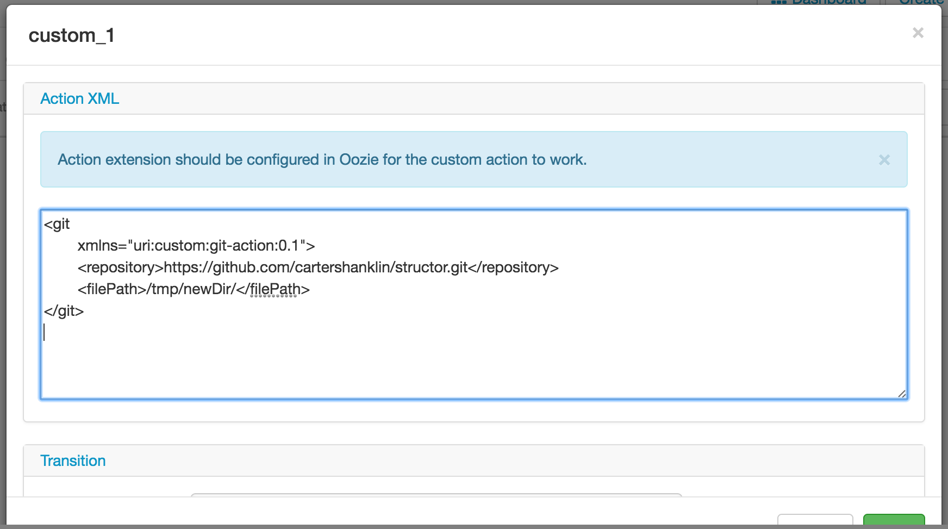Click the opening <git tag text
The width and height of the screenshot is (948, 529).
click(57, 224)
